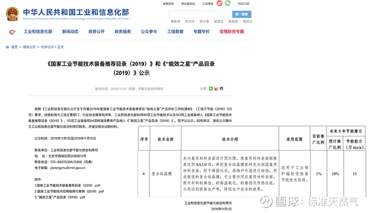Open RSS订阅 link
369x213 pixels.
[244, 4]
